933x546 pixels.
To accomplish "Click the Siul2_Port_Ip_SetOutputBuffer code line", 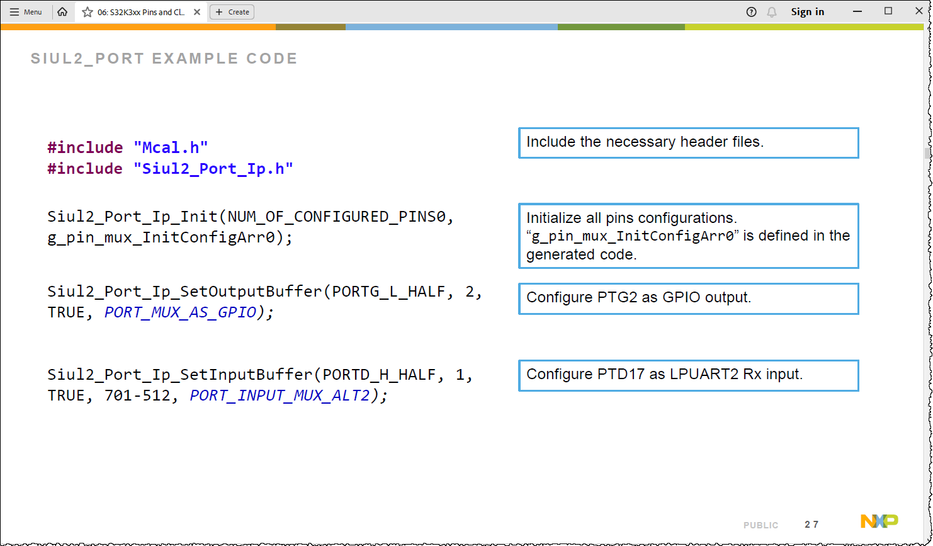I will point(265,292).
